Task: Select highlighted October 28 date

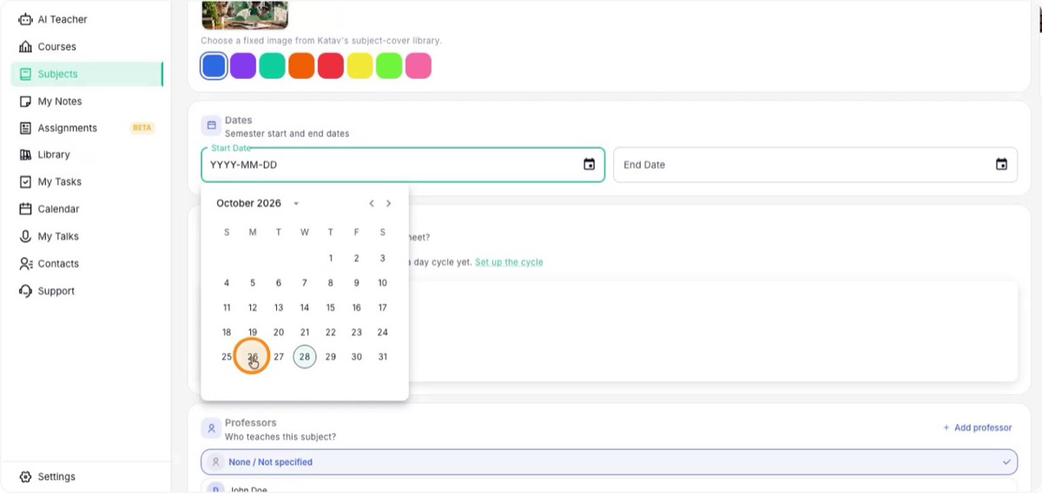Action: (x=305, y=357)
